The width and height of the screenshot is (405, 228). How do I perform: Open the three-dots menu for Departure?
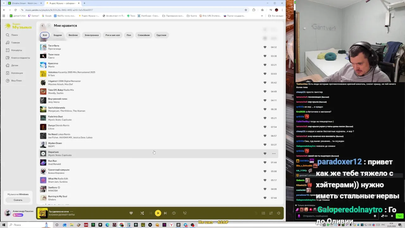274,154
